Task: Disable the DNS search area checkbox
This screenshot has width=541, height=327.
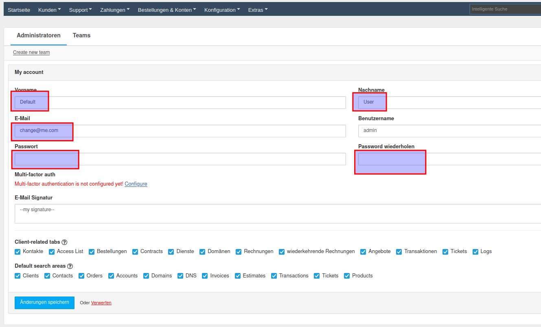Action: [x=180, y=276]
